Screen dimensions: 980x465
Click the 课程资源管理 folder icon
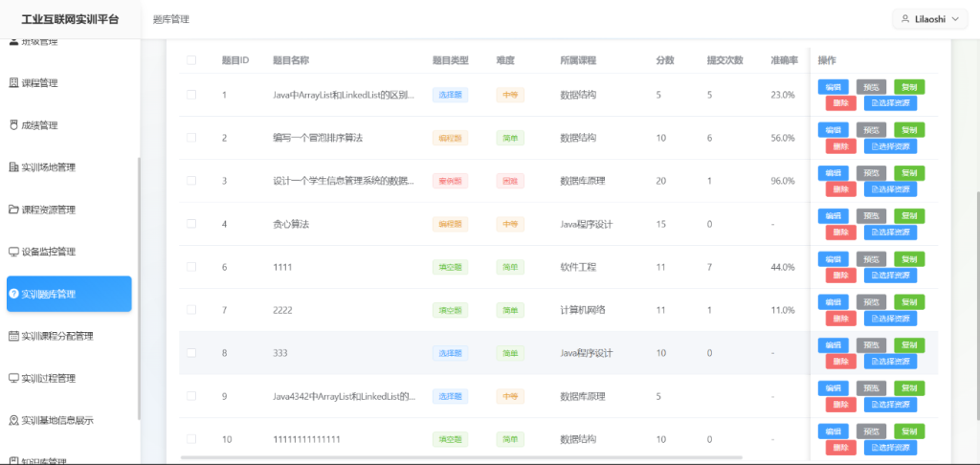[x=13, y=210]
